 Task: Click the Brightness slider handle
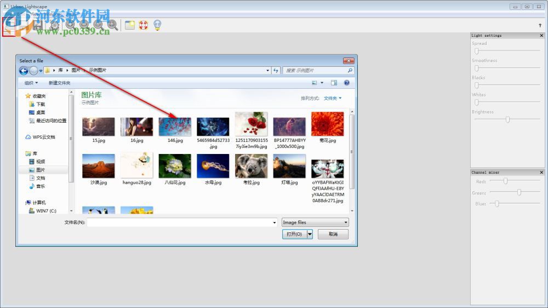click(x=507, y=119)
